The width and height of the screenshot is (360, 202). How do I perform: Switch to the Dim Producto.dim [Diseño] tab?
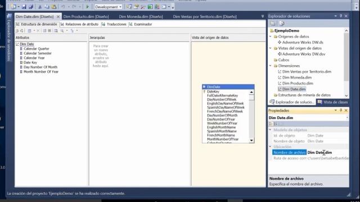[86, 16]
